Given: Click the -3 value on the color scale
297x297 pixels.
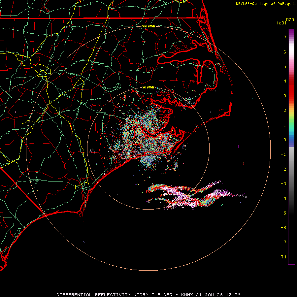Looking at the screenshot, I should [283, 184].
